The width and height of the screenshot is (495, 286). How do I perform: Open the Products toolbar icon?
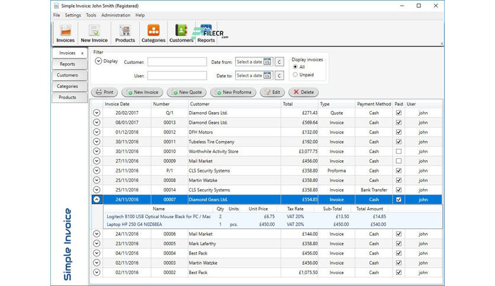point(125,34)
